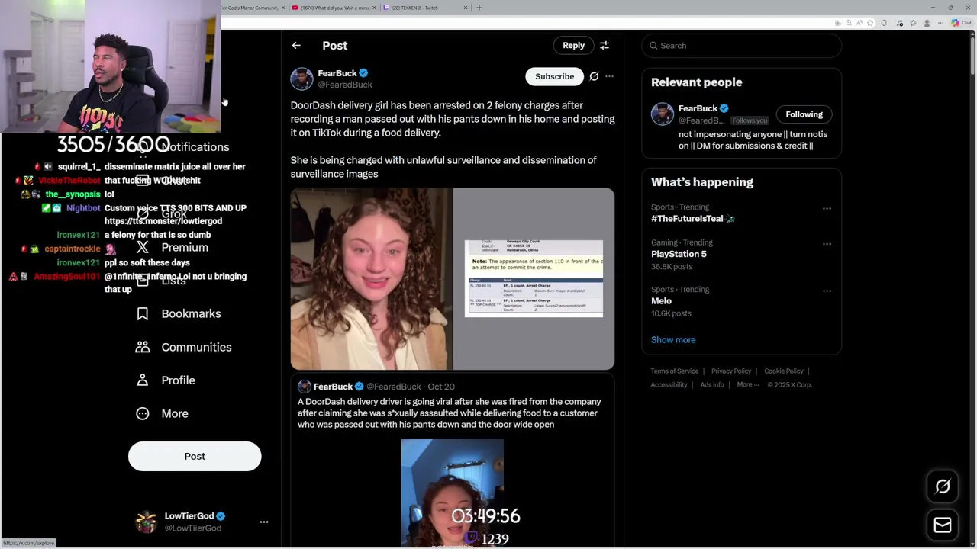Open Communities people icon

tap(143, 347)
